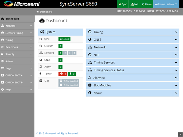Click the NTP panel clock icon
The height and width of the screenshot is (137, 183).
90,55
